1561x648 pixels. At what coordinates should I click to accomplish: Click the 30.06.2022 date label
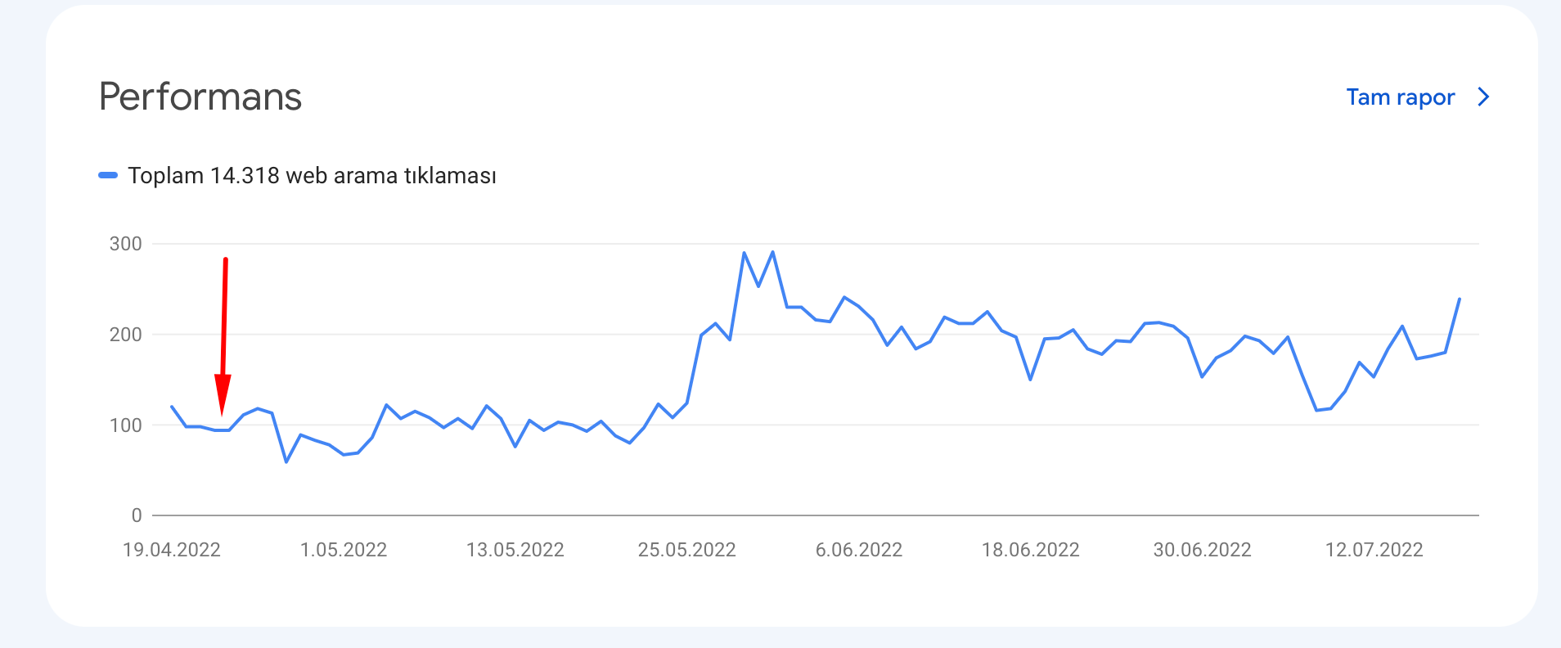[x=1203, y=550]
